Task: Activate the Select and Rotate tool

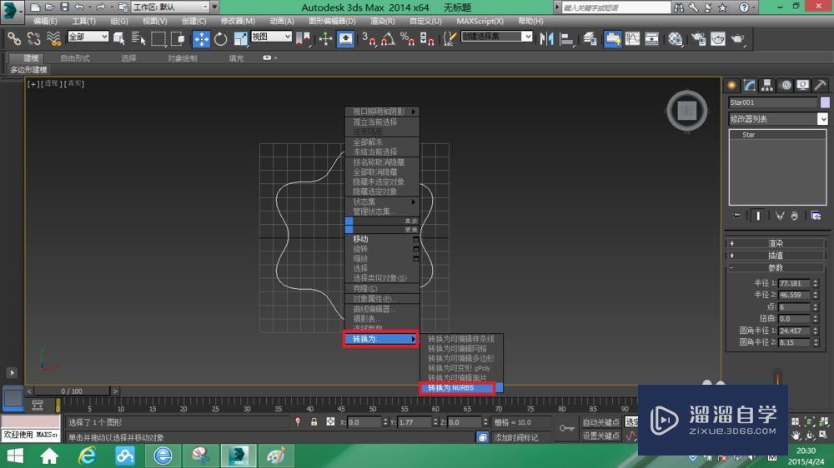Action: 221,39
